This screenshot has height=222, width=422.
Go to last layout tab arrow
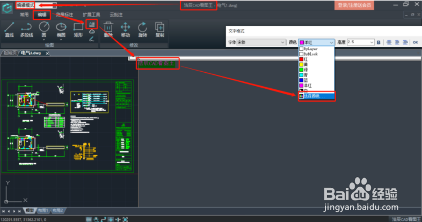click(19, 211)
